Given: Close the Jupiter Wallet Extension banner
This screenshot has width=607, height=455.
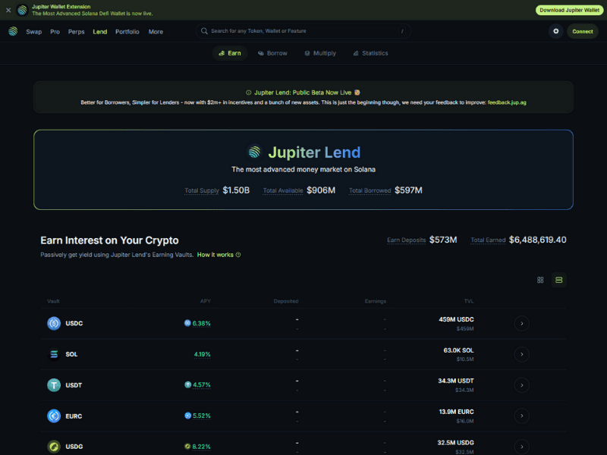Looking at the screenshot, I should point(8,10).
